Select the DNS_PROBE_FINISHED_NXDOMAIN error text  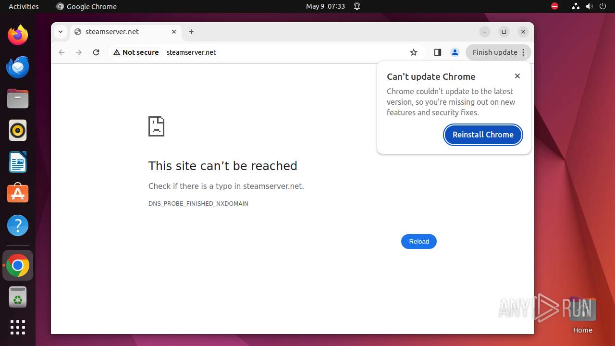(x=198, y=204)
